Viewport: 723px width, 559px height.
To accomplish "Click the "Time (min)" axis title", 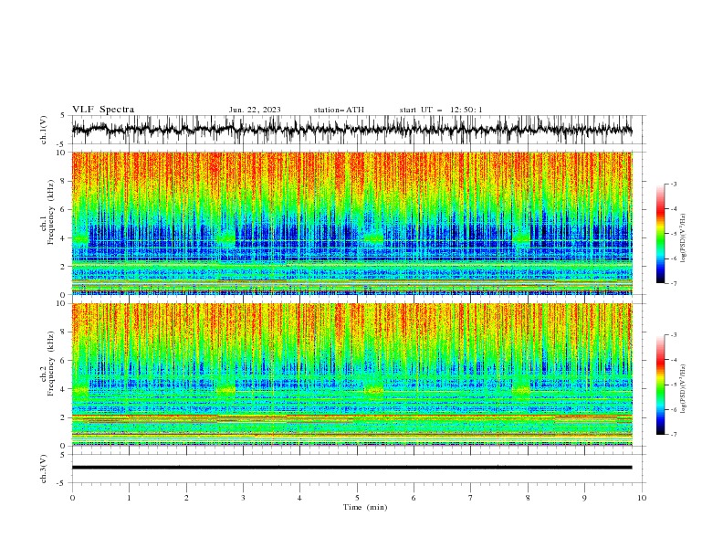I will (365, 507).
